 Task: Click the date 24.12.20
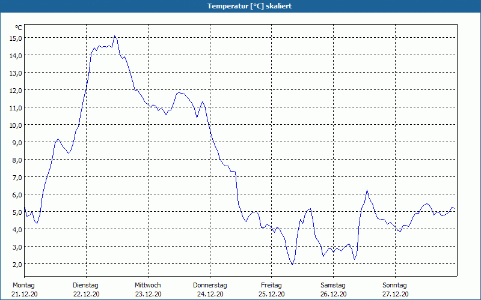tap(210, 294)
